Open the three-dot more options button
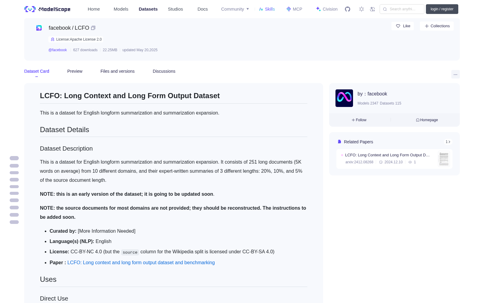 pyautogui.click(x=455, y=74)
